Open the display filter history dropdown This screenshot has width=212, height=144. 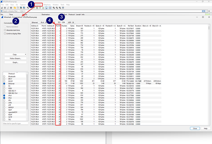[x=207, y=11]
